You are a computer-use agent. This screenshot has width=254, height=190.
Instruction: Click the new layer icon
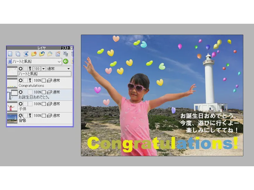click(10, 54)
